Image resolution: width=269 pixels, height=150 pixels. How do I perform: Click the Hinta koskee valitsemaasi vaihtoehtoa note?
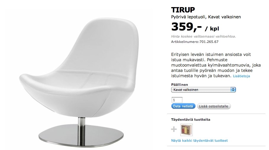pyautogui.click(x=203, y=36)
